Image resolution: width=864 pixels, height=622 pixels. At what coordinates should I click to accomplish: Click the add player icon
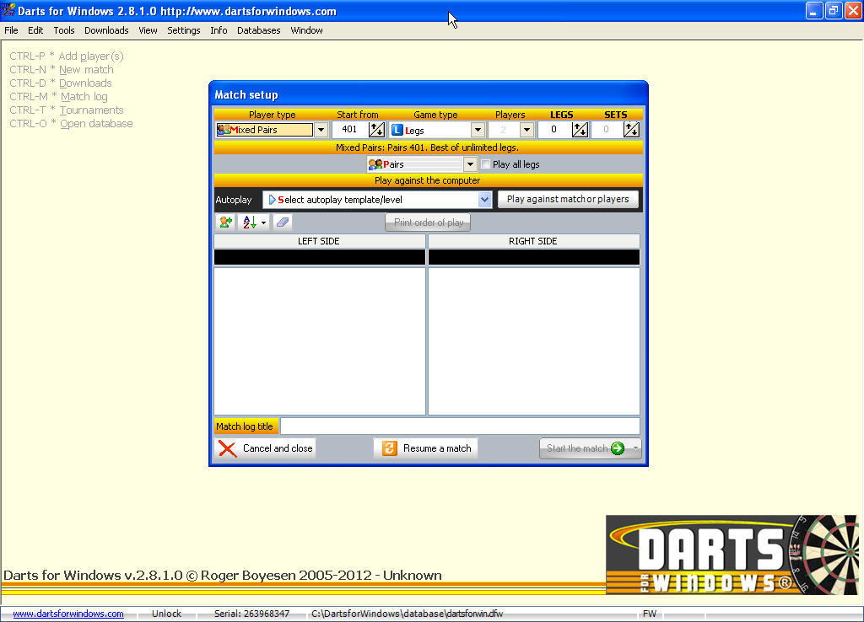coord(225,223)
